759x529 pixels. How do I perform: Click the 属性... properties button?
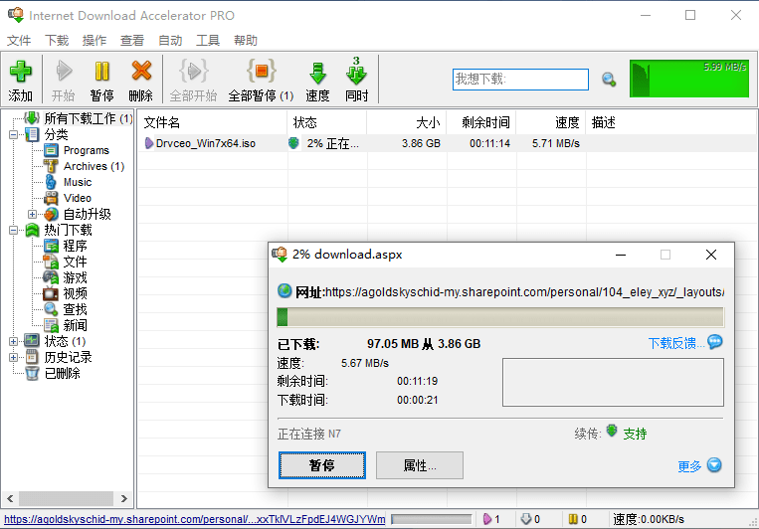tap(419, 465)
